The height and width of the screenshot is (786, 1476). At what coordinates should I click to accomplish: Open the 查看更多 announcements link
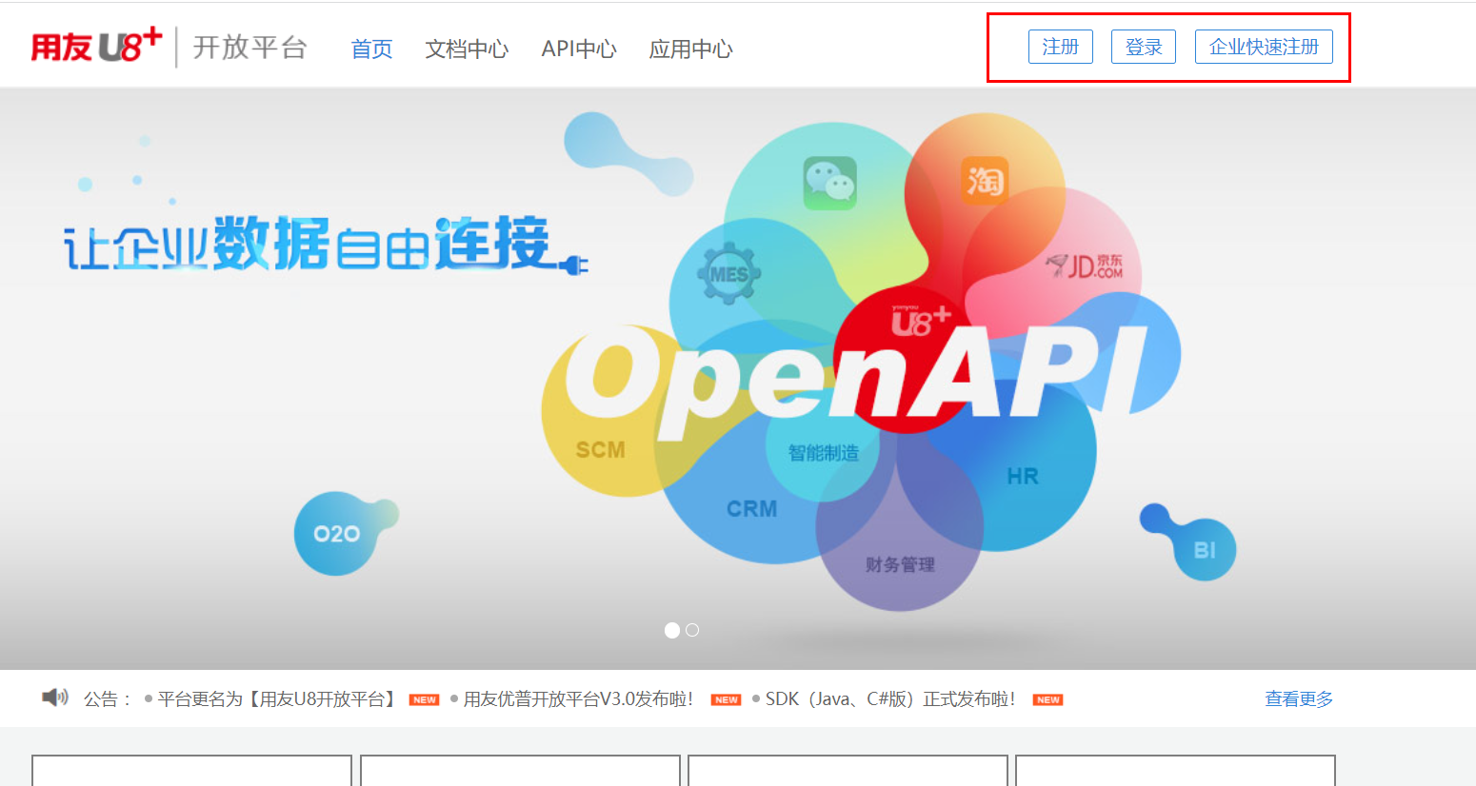[1298, 699]
